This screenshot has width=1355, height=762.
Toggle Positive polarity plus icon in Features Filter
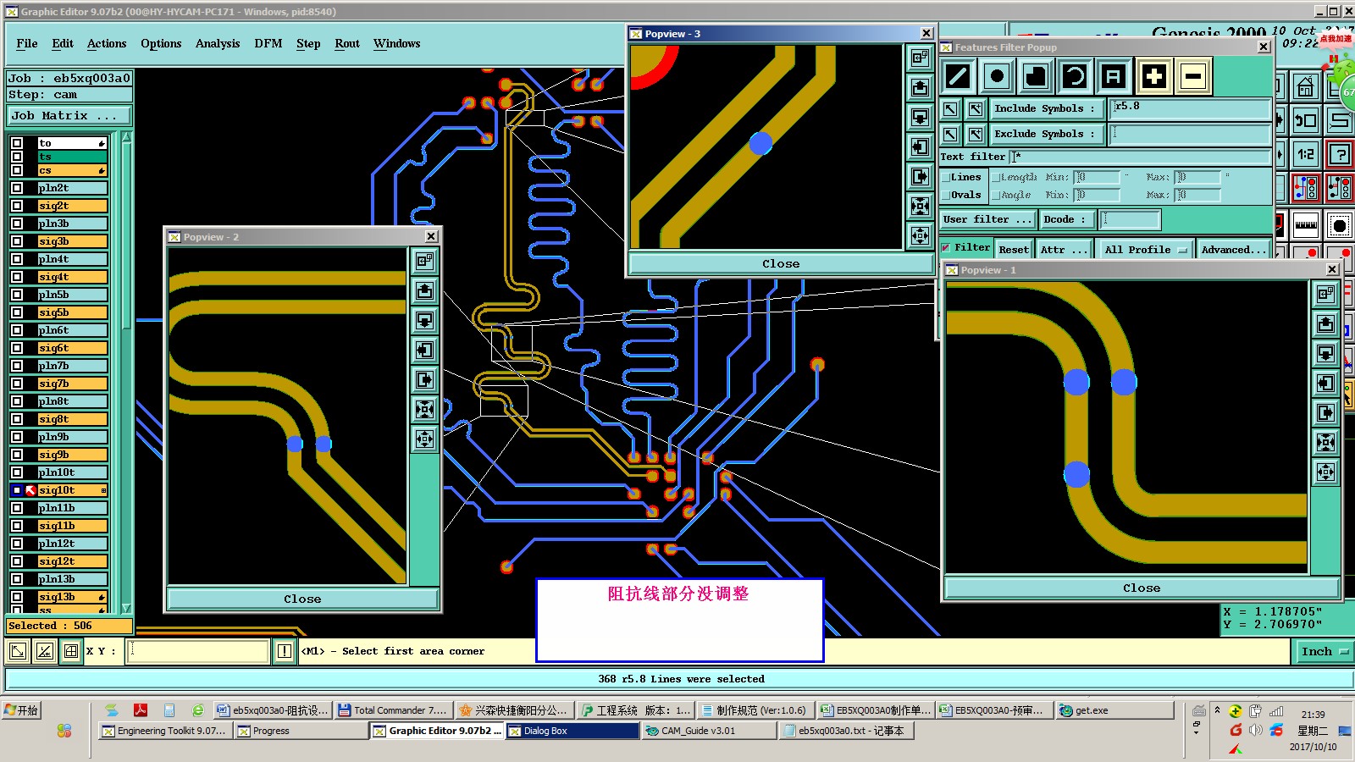[x=1153, y=77]
